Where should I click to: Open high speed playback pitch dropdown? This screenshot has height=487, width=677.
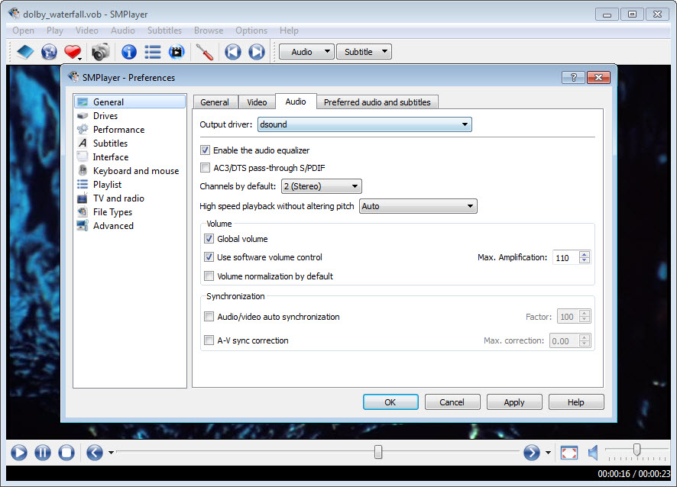point(418,206)
